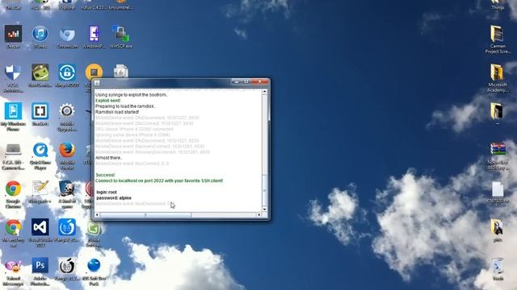Image resolution: width=517 pixels, height=290 pixels.
Task: Open the gear-shaped upgrade tool icon
Action: click(x=67, y=111)
